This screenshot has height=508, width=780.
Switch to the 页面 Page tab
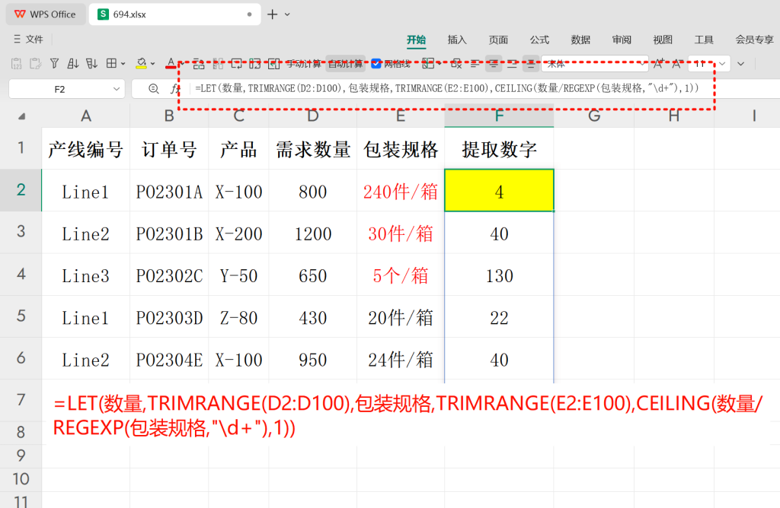click(498, 40)
